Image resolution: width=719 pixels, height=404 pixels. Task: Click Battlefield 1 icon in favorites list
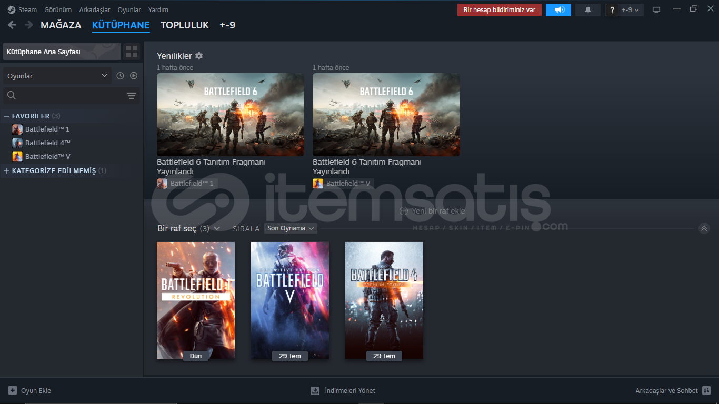pos(17,129)
